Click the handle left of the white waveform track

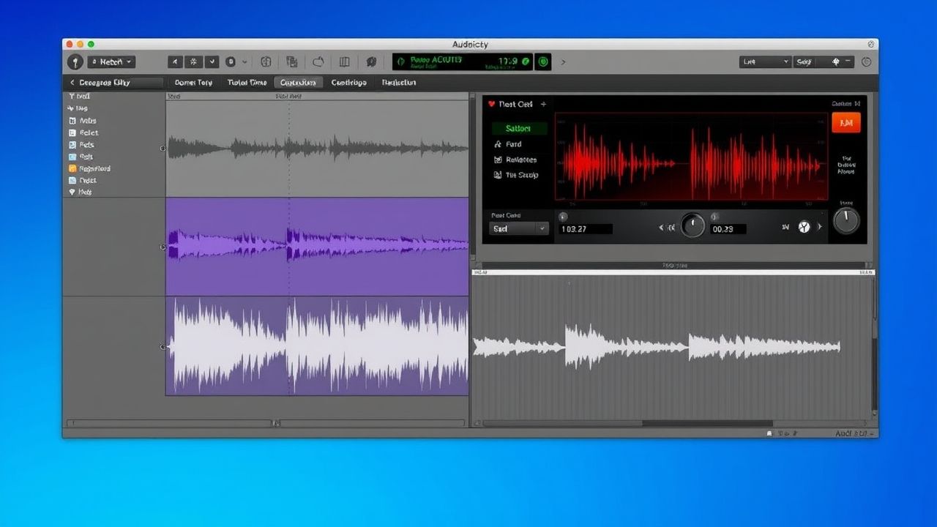[163, 346]
